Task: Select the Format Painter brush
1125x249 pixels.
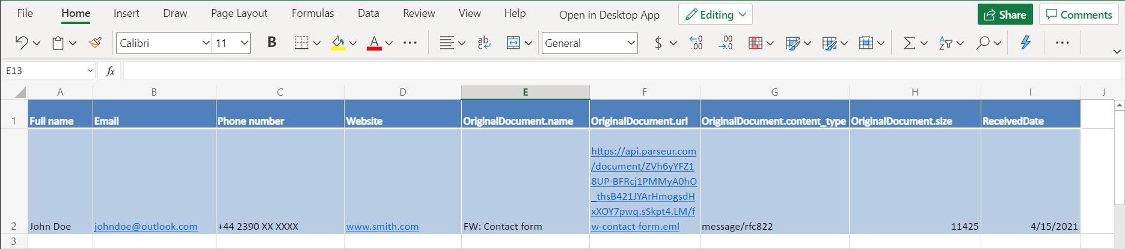Action: pos(94,43)
